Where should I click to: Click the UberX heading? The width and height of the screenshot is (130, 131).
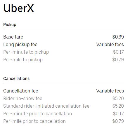[19, 8]
